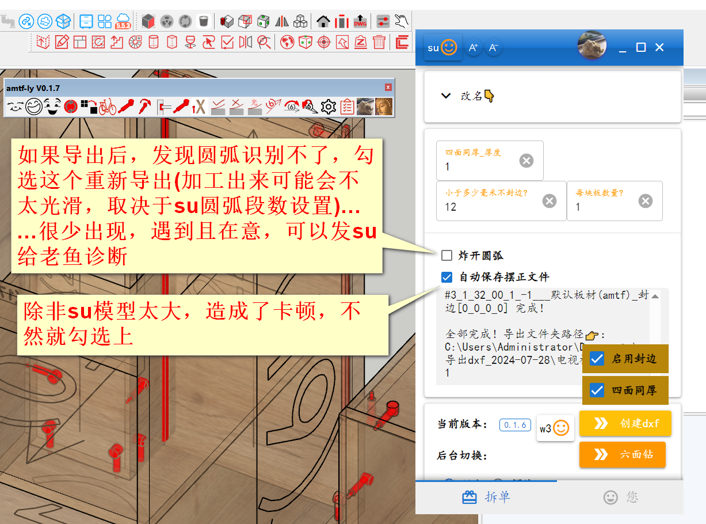Viewport: 706px width, 524px height.
Task: Open the gear settings in amtf-ly toolbar
Action: [328, 107]
